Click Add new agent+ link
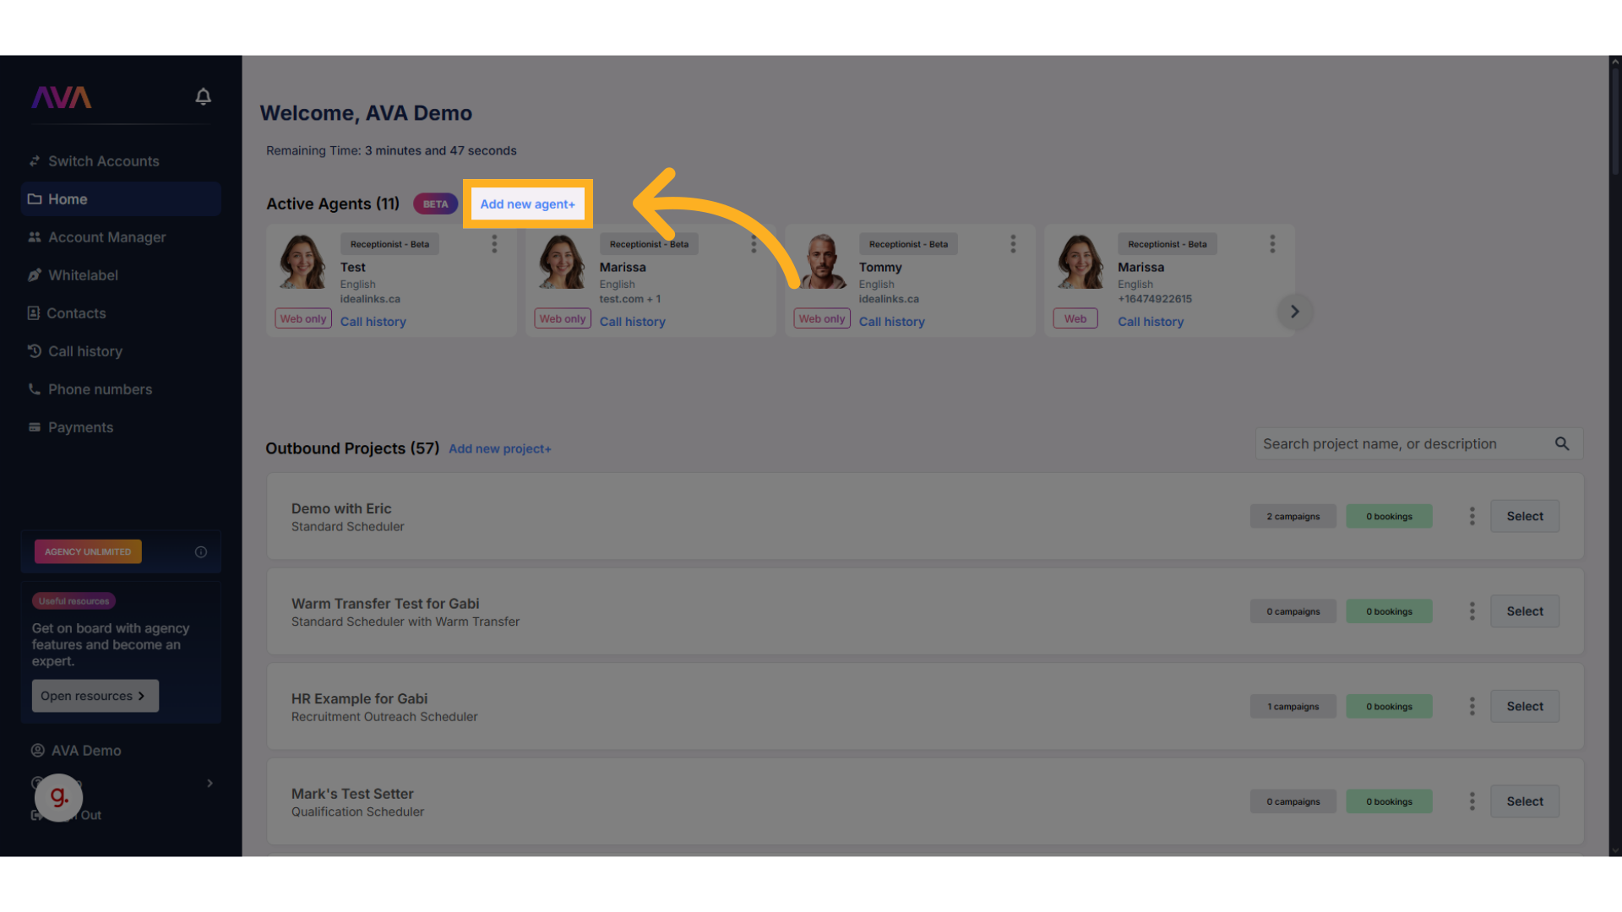This screenshot has width=1622, height=912. pos(527,204)
